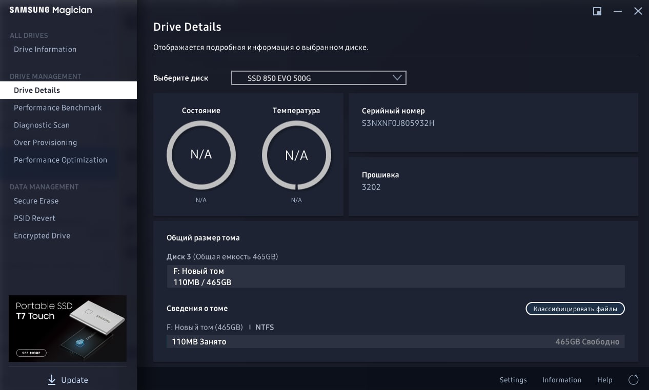
Task: Open Diagnostic Scan page
Action: click(x=42, y=125)
